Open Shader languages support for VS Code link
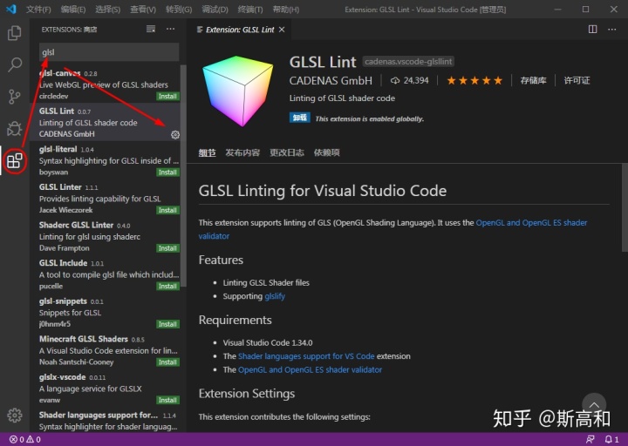628x446 pixels. (x=306, y=356)
